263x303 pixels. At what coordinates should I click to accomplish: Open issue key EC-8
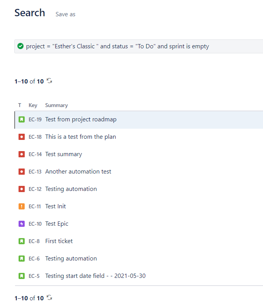coord(34,241)
